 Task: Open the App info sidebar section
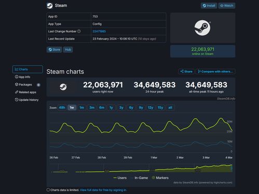(22, 77)
